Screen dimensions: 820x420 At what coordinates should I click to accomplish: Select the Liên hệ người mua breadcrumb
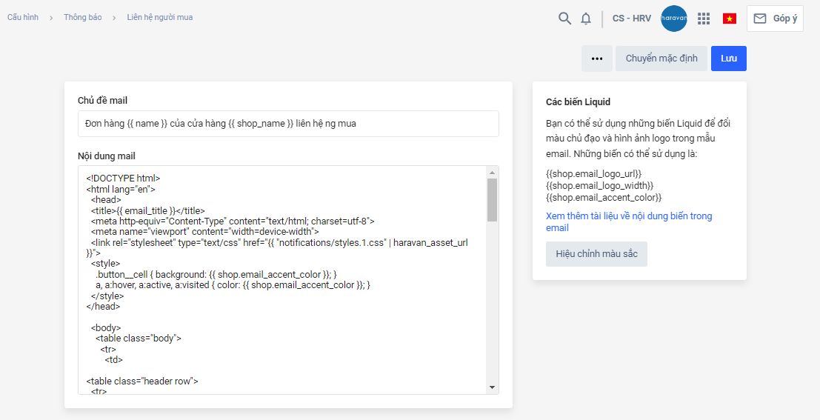[x=160, y=17]
